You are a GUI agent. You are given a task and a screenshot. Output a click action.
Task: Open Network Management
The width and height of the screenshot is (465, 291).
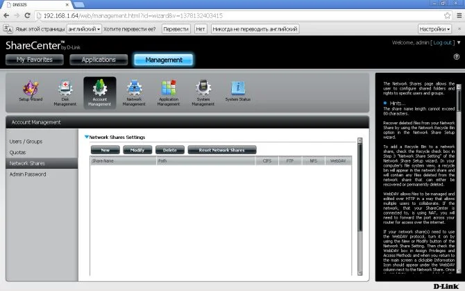pyautogui.click(x=134, y=92)
